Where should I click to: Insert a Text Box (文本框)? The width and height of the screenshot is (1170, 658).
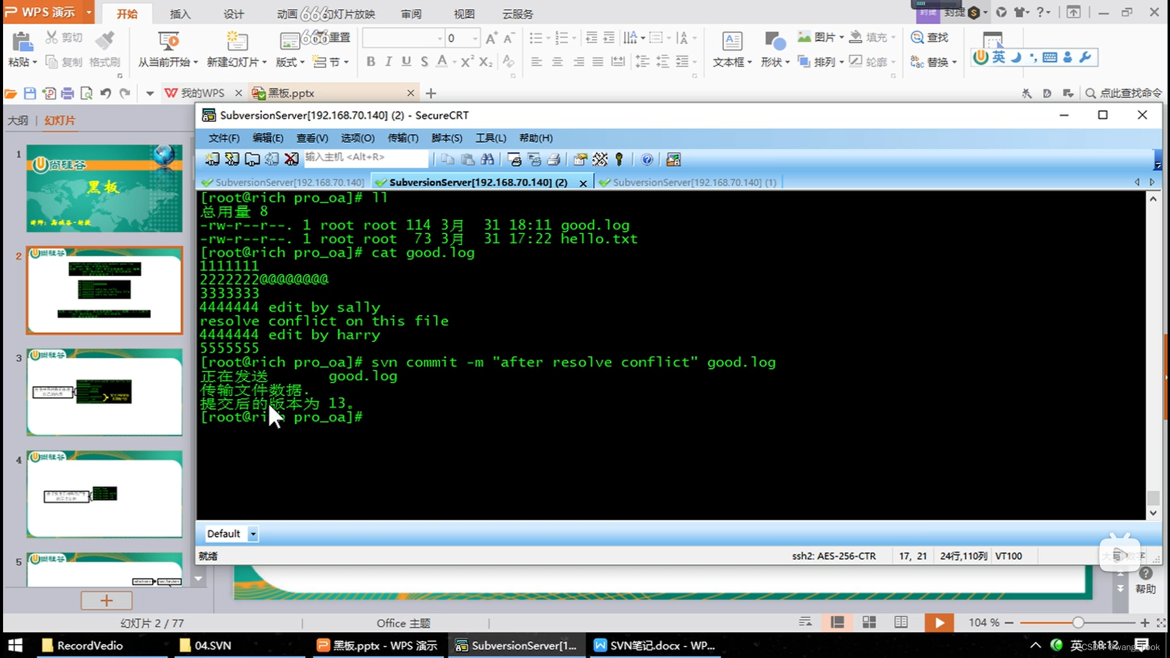coord(732,49)
